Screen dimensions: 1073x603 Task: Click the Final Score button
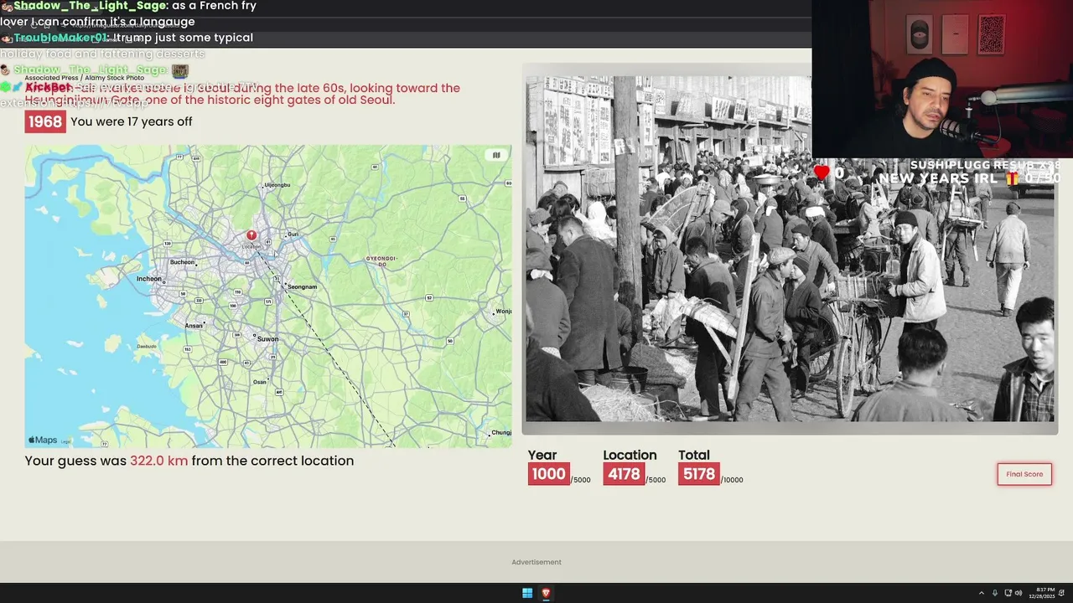point(1024,474)
